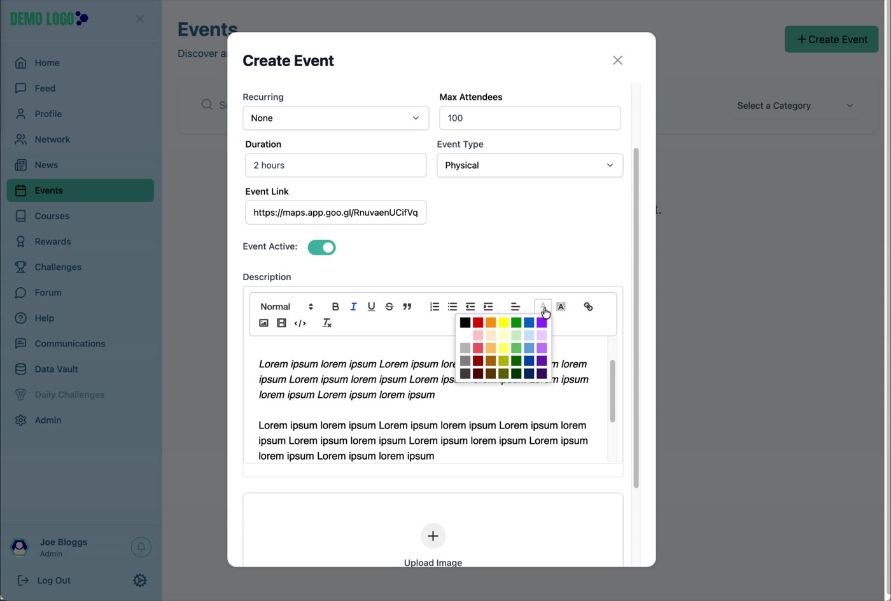Viewport: 891px width, 601px height.
Task: Open Daily Challenges in the sidebar
Action: click(x=80, y=395)
